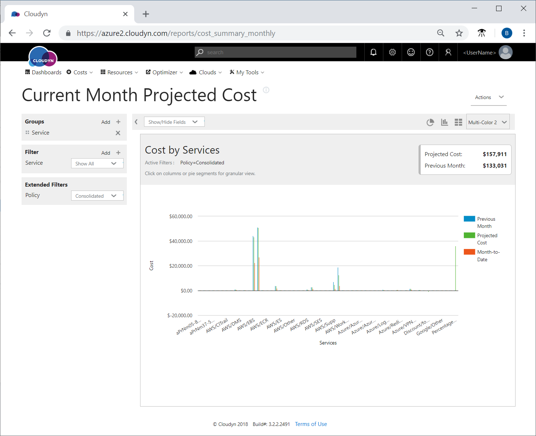The image size is (536, 436).
Task: Go back to previous page
Action: [x=12, y=33]
